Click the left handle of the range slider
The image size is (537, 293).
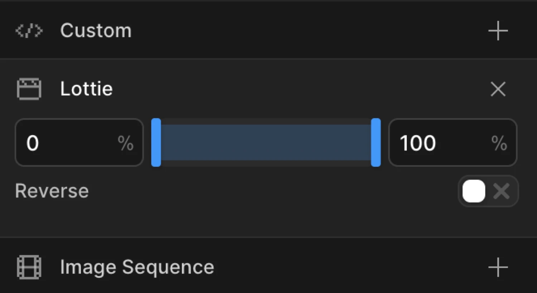156,142
